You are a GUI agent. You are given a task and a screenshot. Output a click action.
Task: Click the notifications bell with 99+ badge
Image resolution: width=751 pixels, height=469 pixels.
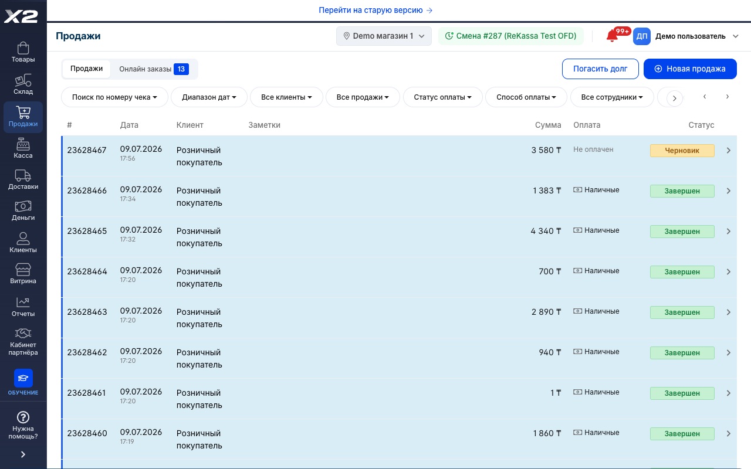[x=613, y=36]
